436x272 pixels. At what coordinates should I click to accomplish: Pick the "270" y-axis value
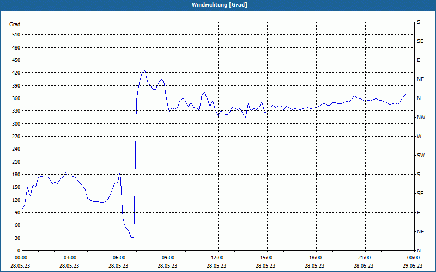coord(16,137)
